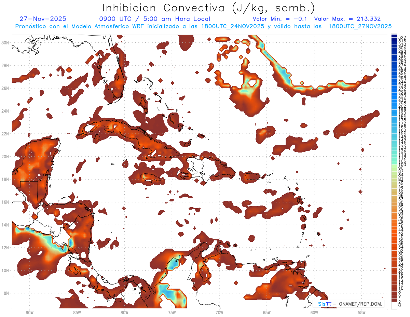The height and width of the screenshot is (317, 410).
Task: Click the "Valor Max. = 213.332" readout
Action: [347, 19]
